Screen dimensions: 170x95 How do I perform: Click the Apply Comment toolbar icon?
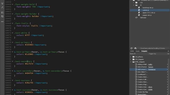coord(2,13)
